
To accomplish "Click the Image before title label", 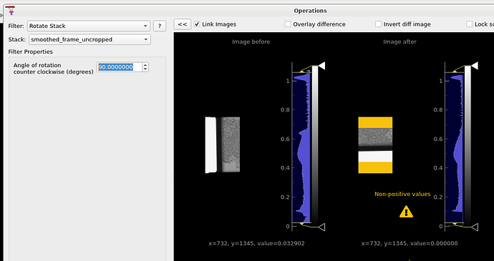I will (x=251, y=41).
